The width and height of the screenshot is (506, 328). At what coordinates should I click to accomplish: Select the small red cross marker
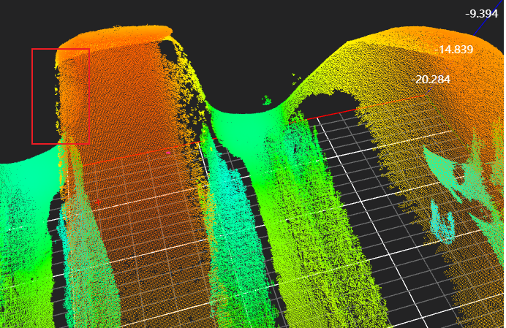[x=98, y=202]
